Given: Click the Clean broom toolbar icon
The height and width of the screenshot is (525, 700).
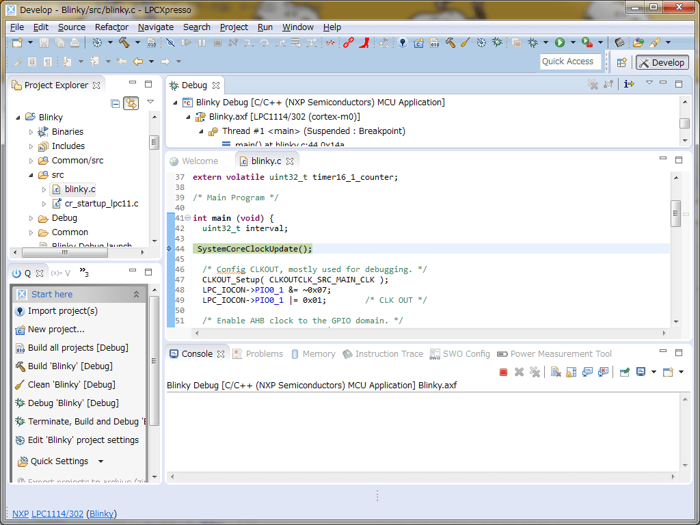Looking at the screenshot, I should coord(466,42).
